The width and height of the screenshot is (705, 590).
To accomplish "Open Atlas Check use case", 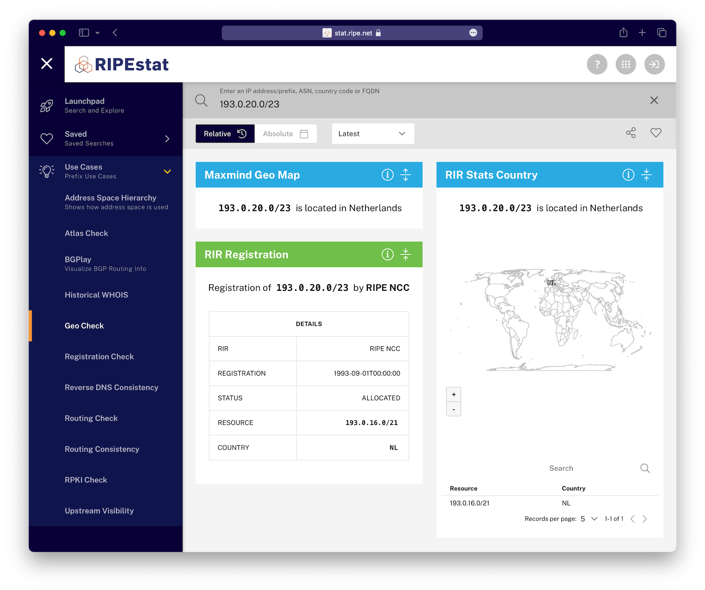I will pos(86,233).
